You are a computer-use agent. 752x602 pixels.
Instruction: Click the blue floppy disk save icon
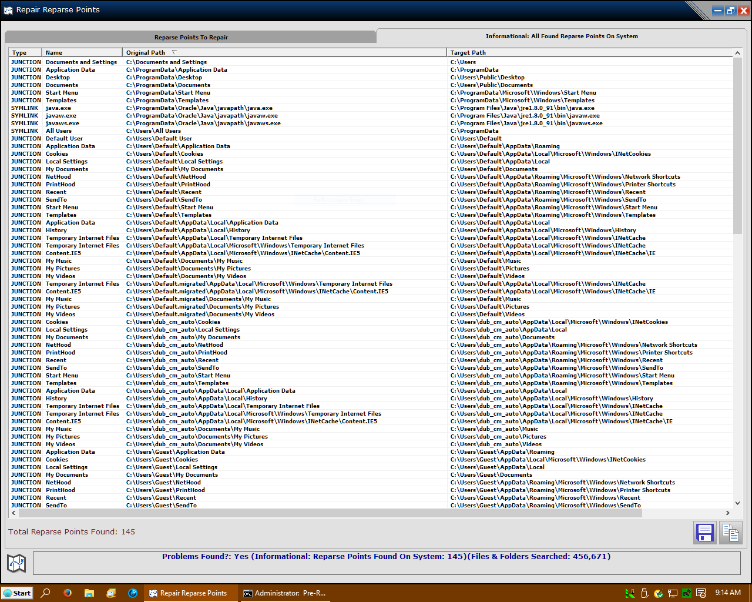coord(704,533)
